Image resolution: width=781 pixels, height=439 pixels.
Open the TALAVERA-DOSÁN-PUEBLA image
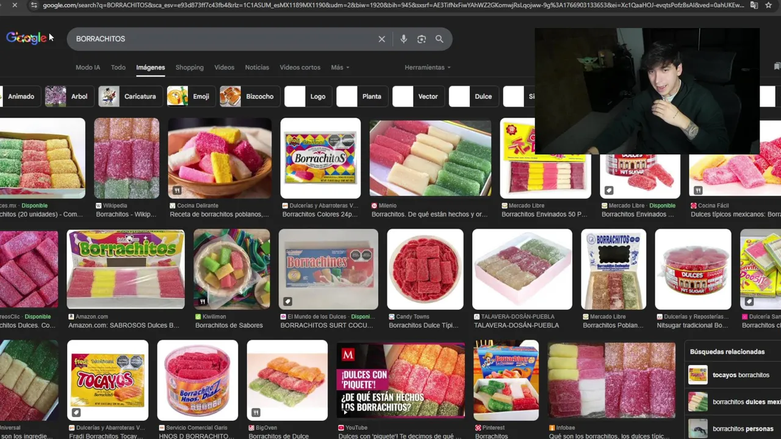pyautogui.click(x=522, y=269)
